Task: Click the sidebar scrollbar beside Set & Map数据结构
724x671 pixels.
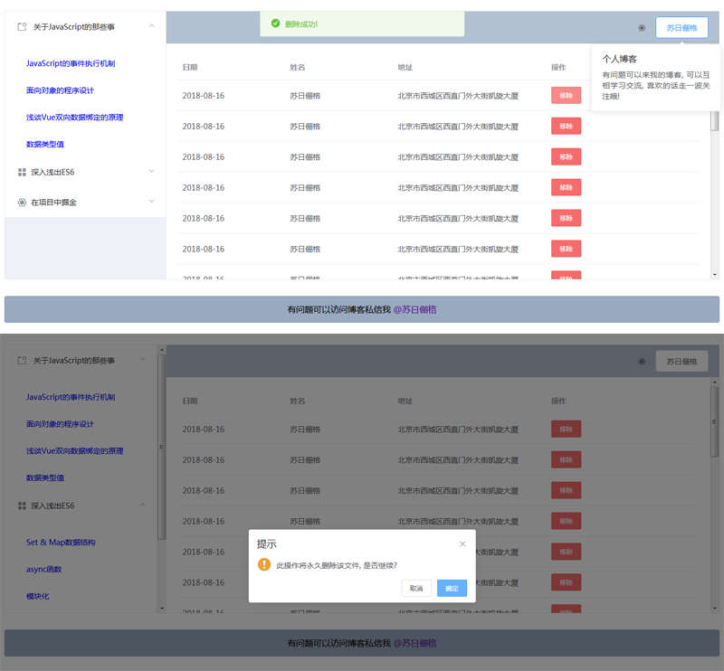Action: pos(162,543)
